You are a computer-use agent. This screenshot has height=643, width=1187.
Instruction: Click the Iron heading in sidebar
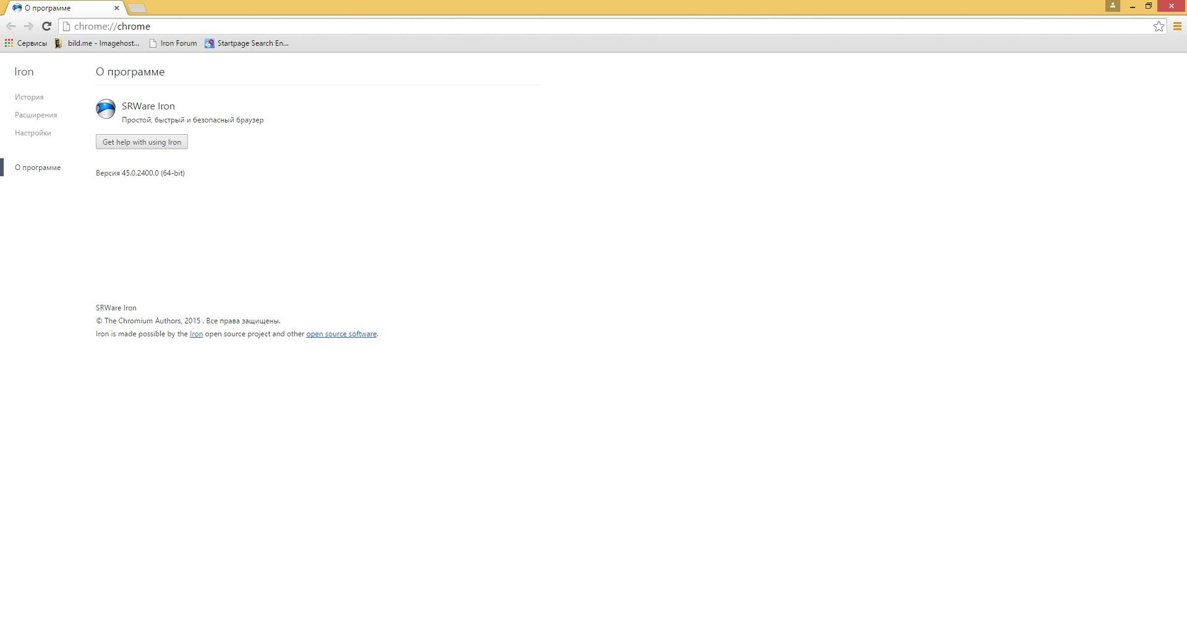coord(24,72)
